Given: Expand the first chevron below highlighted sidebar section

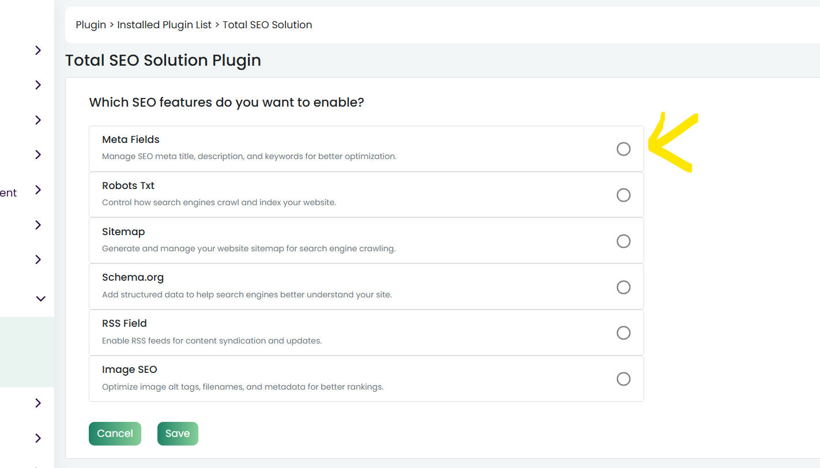Looking at the screenshot, I should coord(38,403).
